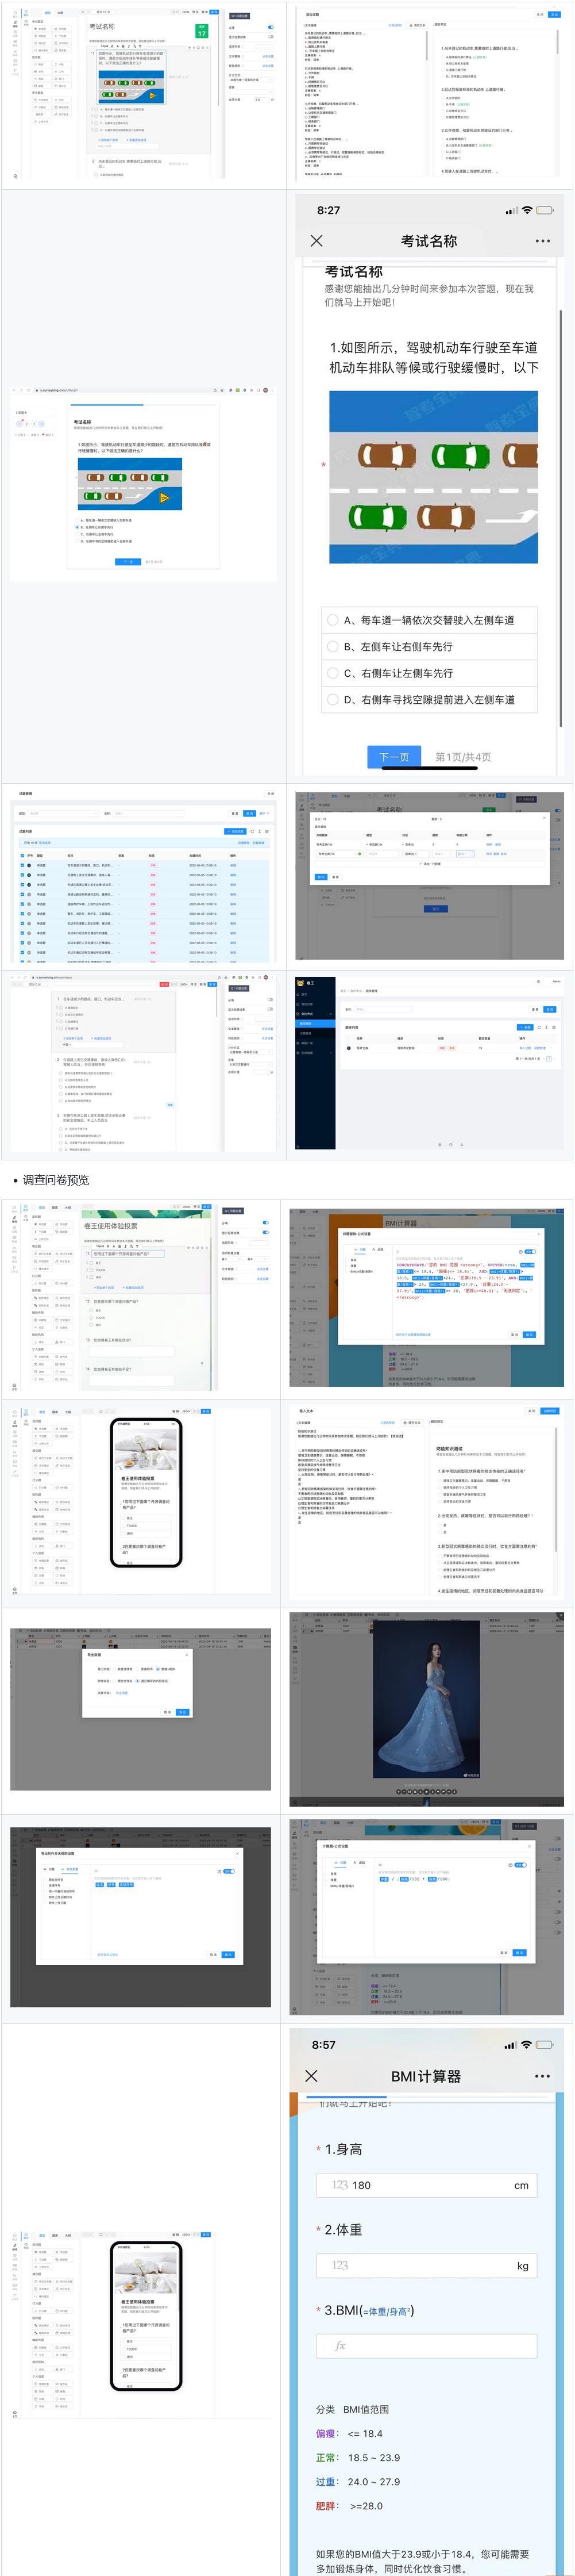Viewport: 575px width, 2576px height.
Task: Open the three-dot menu on BMI计算器 header
Action: click(542, 2076)
